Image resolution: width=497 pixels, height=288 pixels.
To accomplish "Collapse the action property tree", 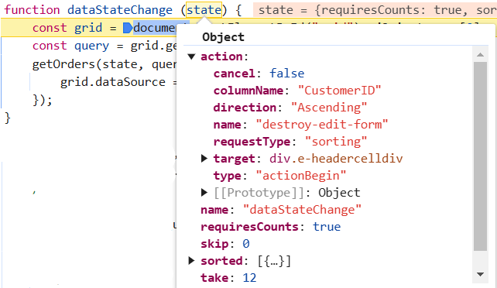I will [191, 57].
